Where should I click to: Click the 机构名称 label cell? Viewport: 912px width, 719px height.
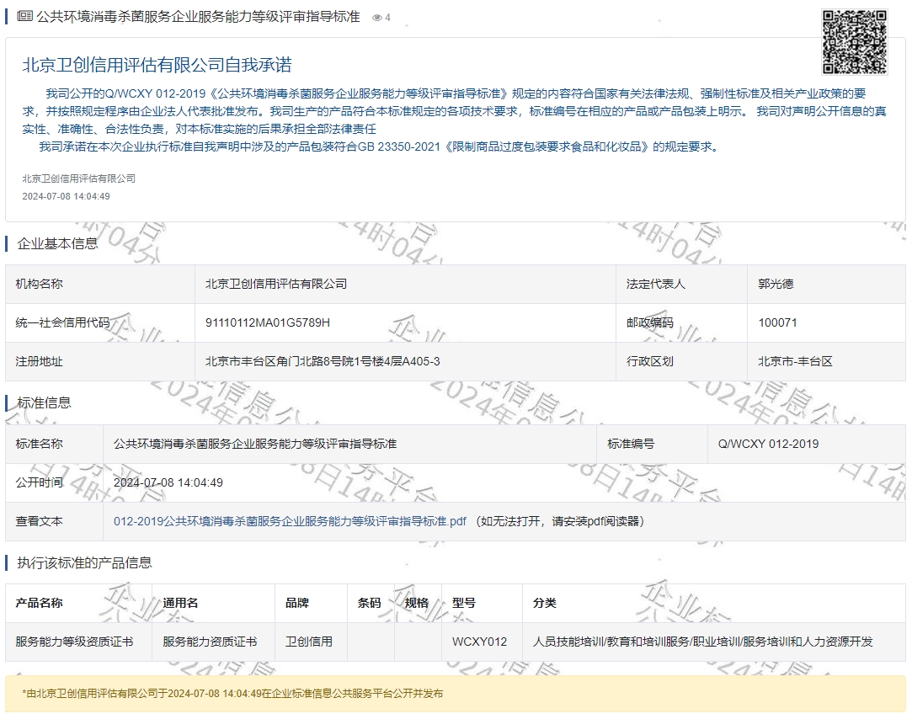[100, 284]
